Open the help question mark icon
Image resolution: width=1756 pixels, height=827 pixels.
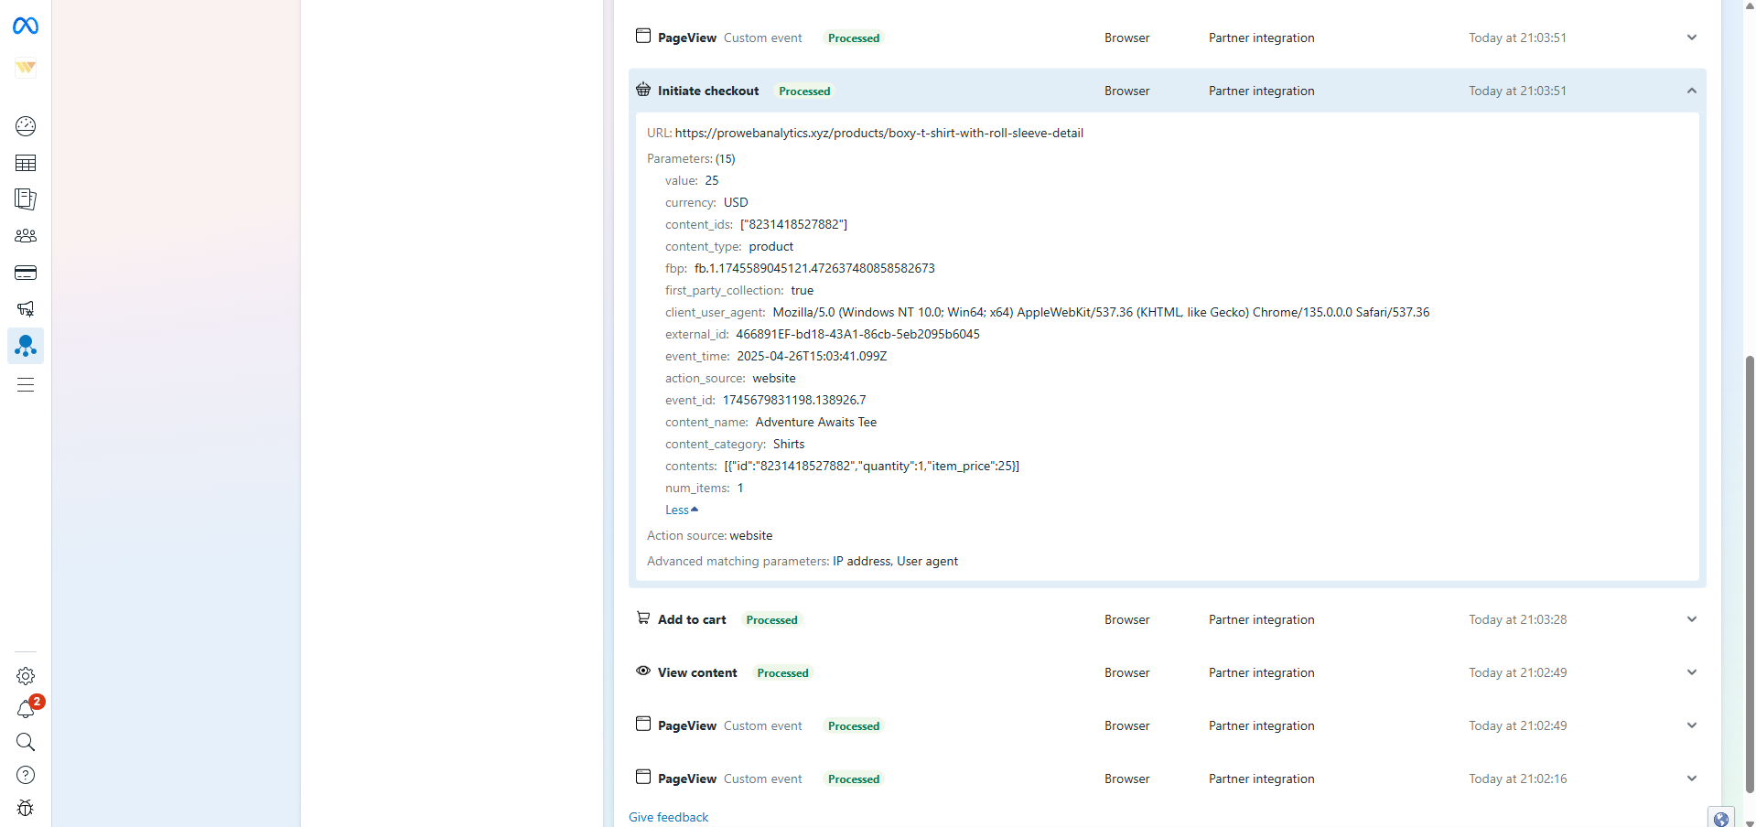[26, 775]
